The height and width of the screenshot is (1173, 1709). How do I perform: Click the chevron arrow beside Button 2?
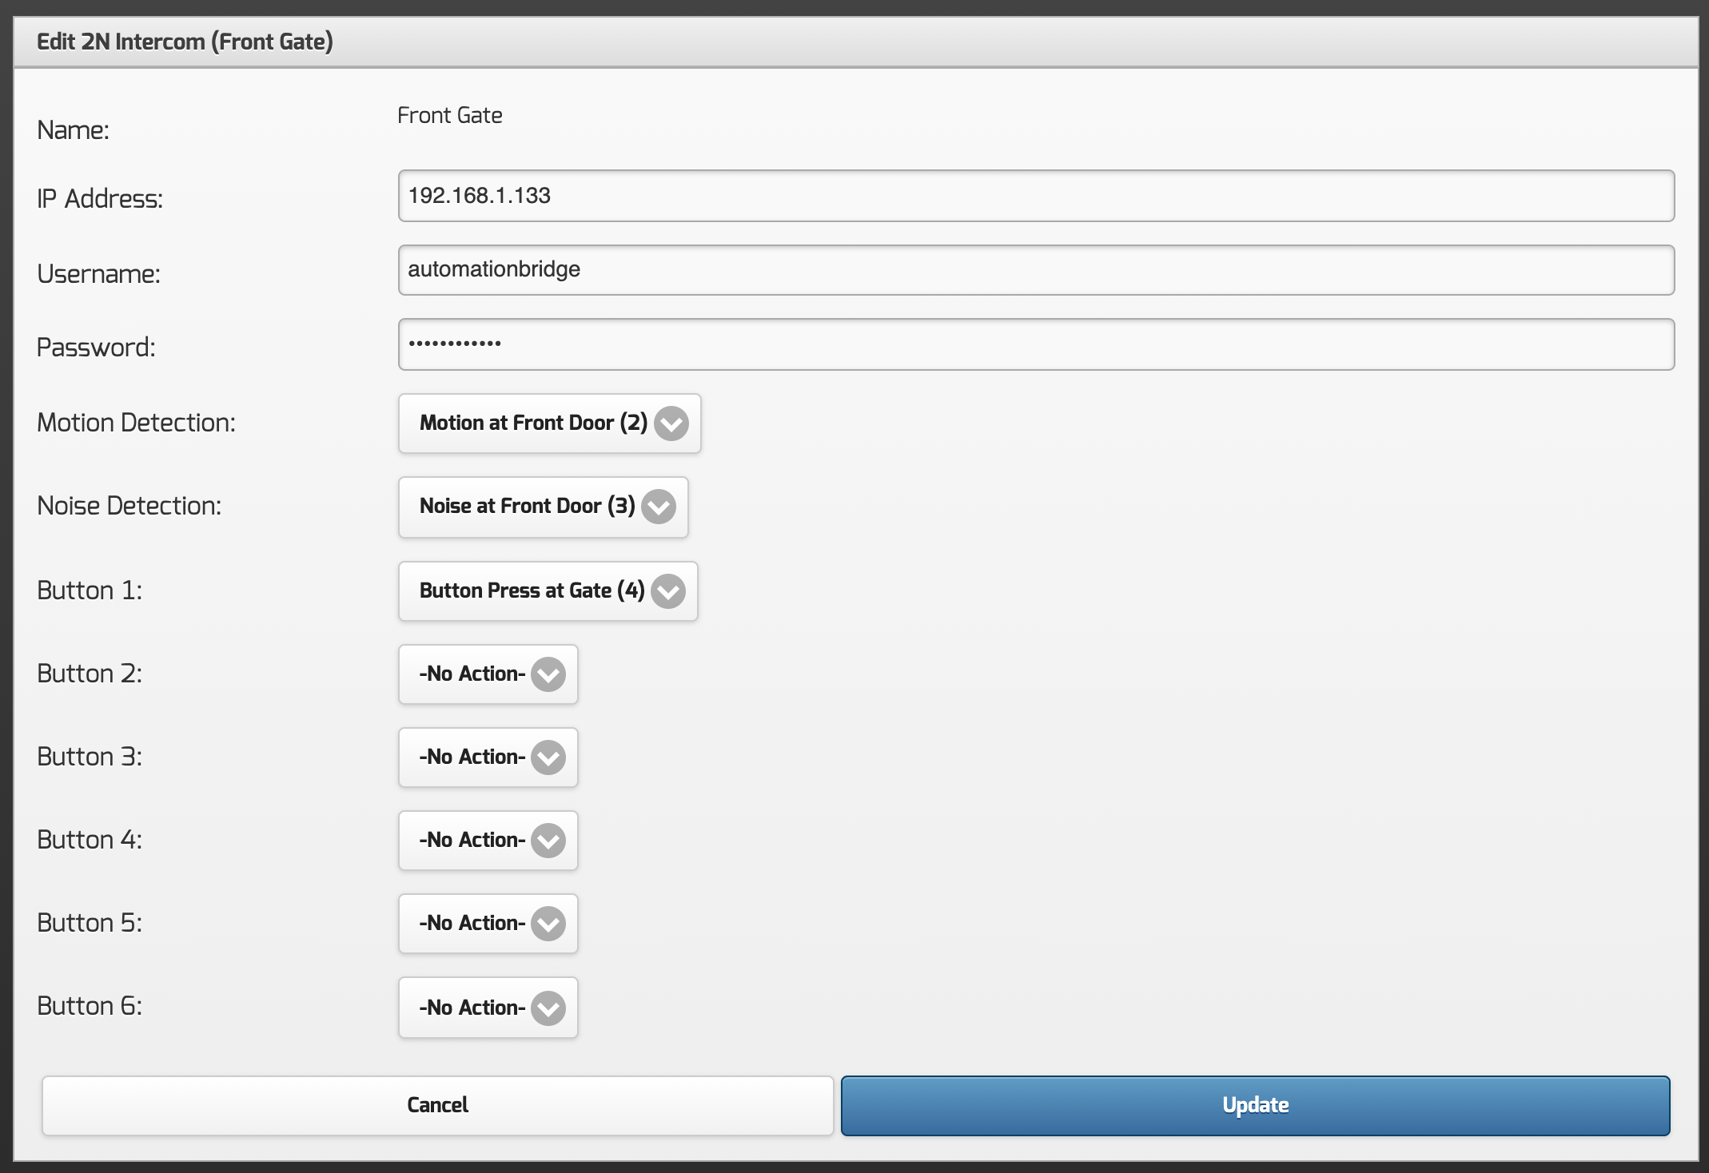[x=548, y=674]
